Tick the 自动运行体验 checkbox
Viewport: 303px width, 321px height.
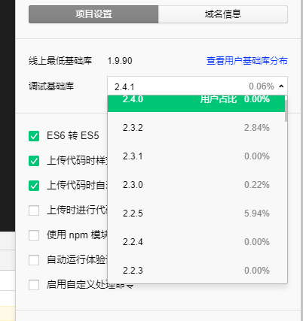point(34,260)
